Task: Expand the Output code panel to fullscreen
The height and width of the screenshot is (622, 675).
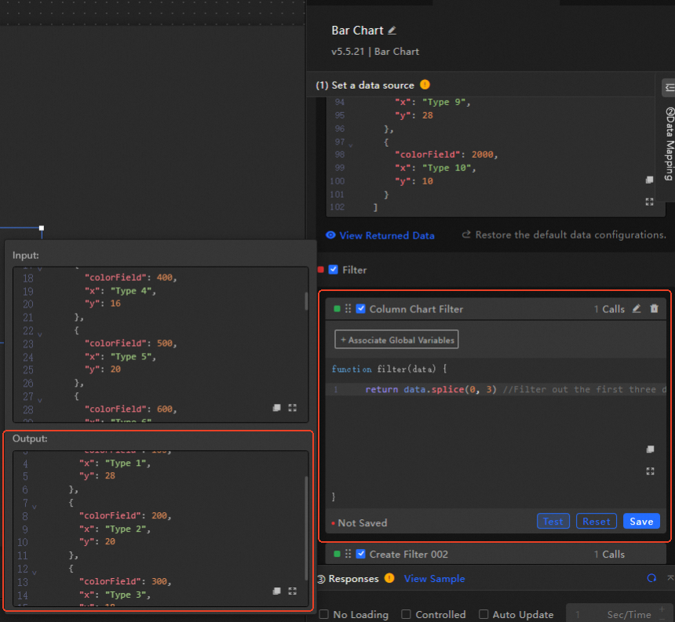Action: (292, 591)
